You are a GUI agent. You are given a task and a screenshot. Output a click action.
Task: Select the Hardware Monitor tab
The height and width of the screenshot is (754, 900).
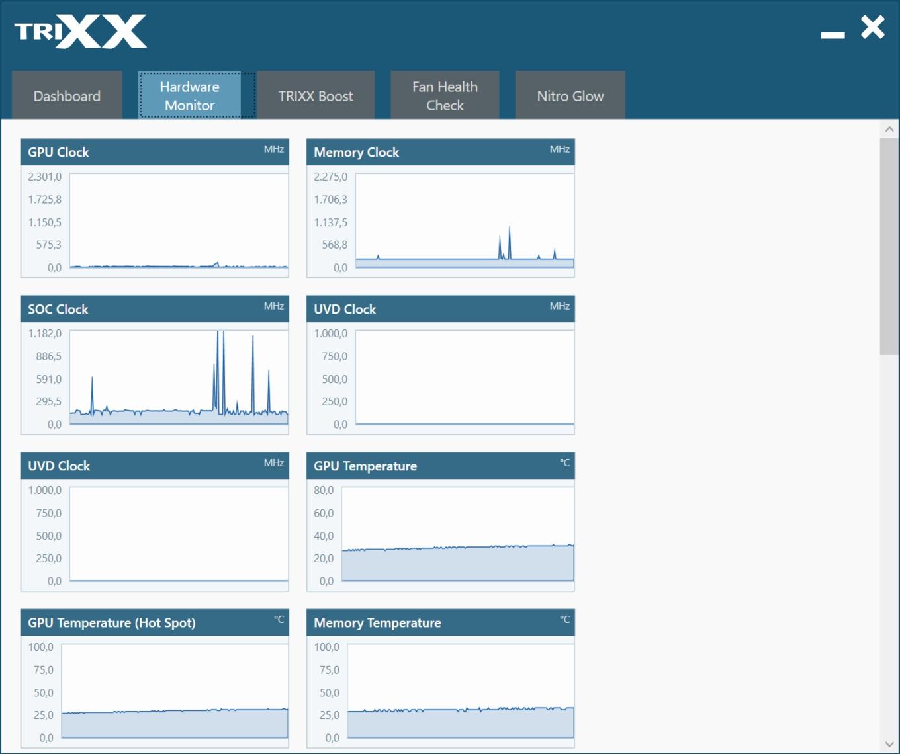click(190, 95)
